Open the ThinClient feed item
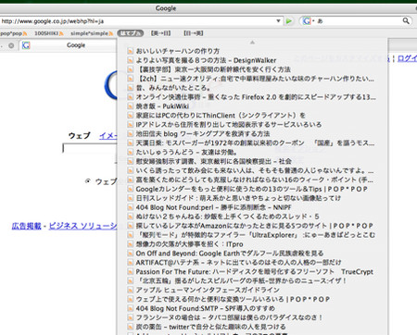The image size is (417, 335). pyautogui.click(x=252, y=116)
